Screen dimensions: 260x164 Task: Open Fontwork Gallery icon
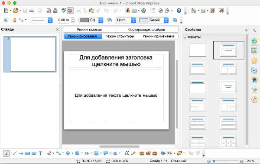coord(142,153)
